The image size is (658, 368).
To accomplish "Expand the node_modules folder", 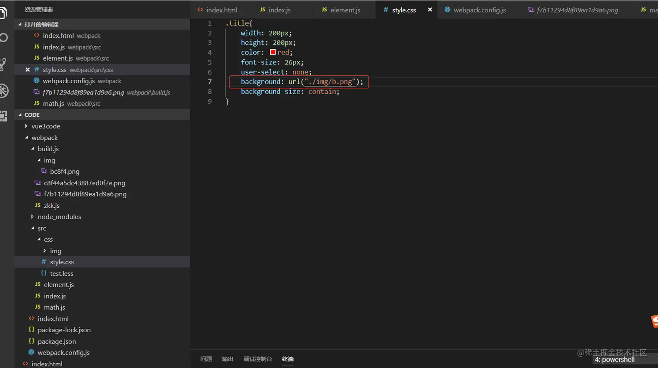I will coord(59,217).
